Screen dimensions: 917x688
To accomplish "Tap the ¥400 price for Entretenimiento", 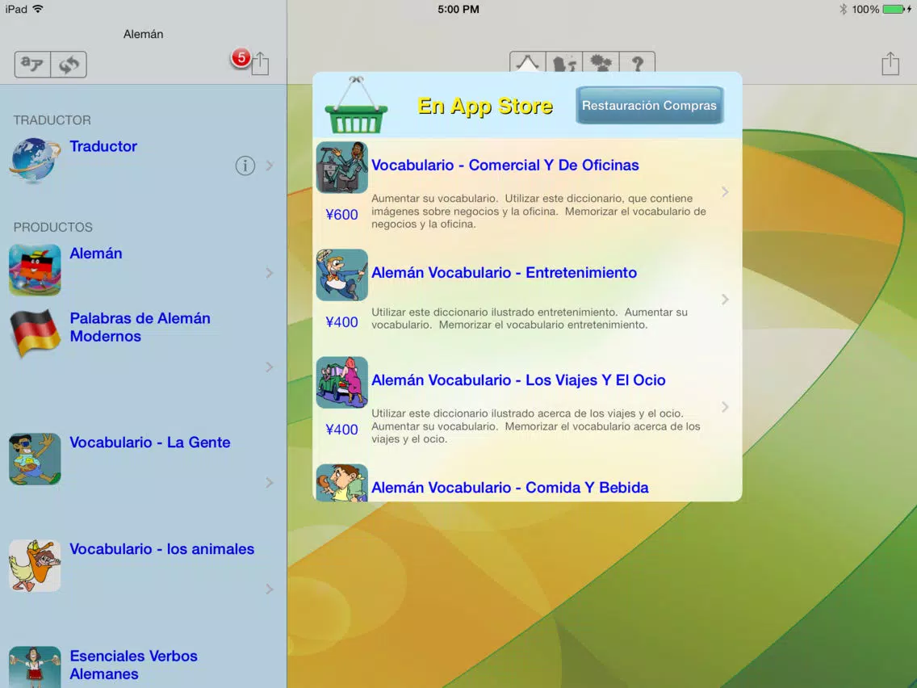I will pyautogui.click(x=342, y=322).
